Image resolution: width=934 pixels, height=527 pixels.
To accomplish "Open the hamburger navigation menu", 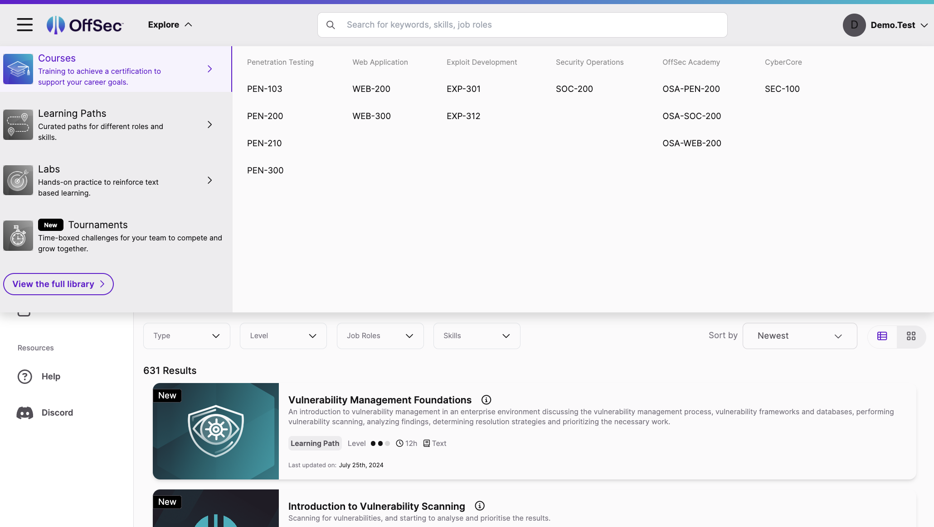I will pyautogui.click(x=24, y=25).
